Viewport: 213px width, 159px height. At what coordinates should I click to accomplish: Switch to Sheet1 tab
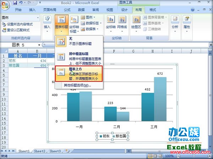click(24, 151)
